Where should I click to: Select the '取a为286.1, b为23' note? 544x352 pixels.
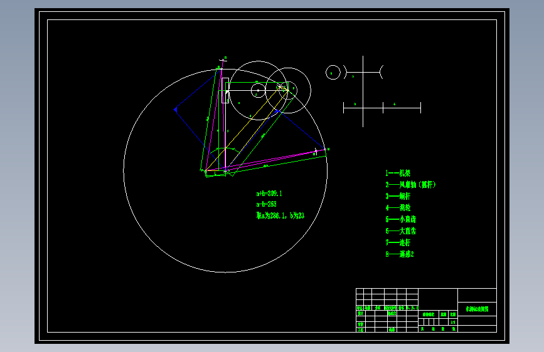point(280,215)
